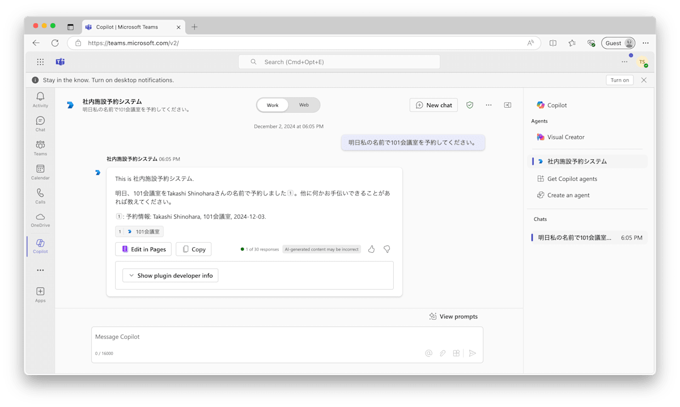
Task: Open a new browser tab
Action: click(194, 27)
